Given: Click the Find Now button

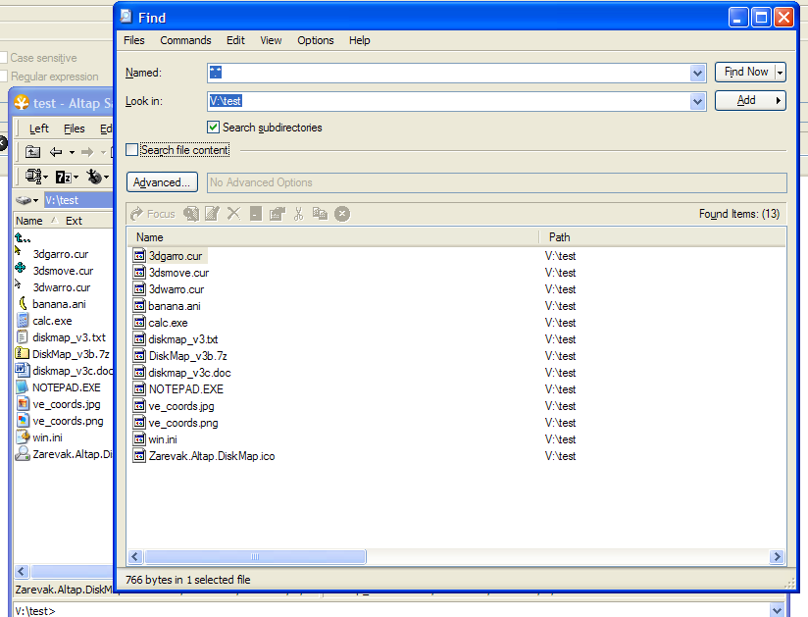Looking at the screenshot, I should (x=745, y=73).
